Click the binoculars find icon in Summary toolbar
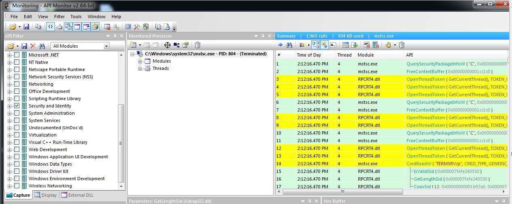This screenshot has height=204, width=512. pos(289,45)
